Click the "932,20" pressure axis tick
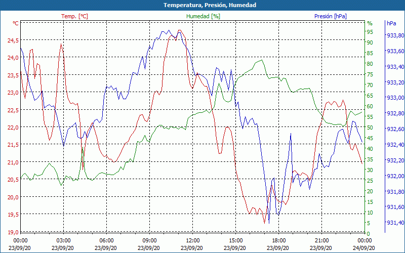 (x=395, y=160)
